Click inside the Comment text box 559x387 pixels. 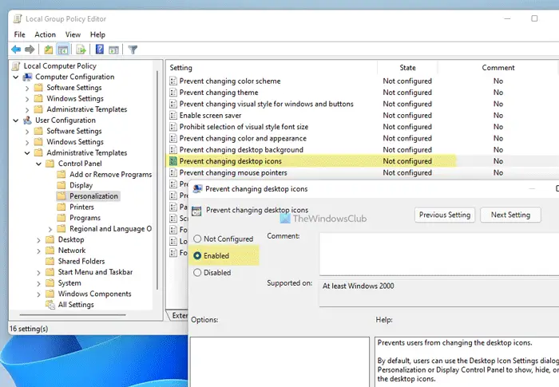439,254
